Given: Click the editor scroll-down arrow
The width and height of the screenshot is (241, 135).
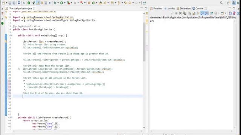Looking at the screenshot, I should click(144, 127).
